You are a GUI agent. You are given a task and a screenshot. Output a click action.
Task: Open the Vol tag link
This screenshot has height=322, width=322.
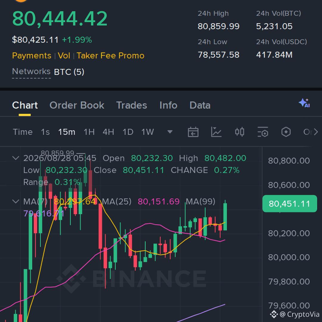point(64,56)
